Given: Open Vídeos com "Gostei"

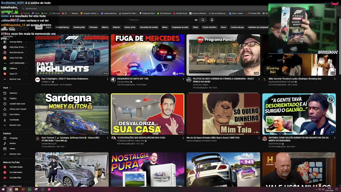Looking at the screenshot, I should (18, 109).
